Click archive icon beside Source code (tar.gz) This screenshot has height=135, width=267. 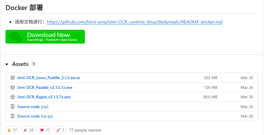(x=13, y=116)
